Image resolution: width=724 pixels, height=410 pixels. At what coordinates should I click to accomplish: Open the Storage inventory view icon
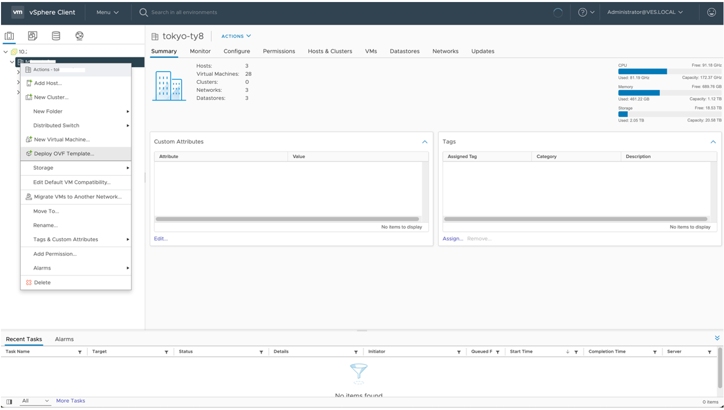56,35
